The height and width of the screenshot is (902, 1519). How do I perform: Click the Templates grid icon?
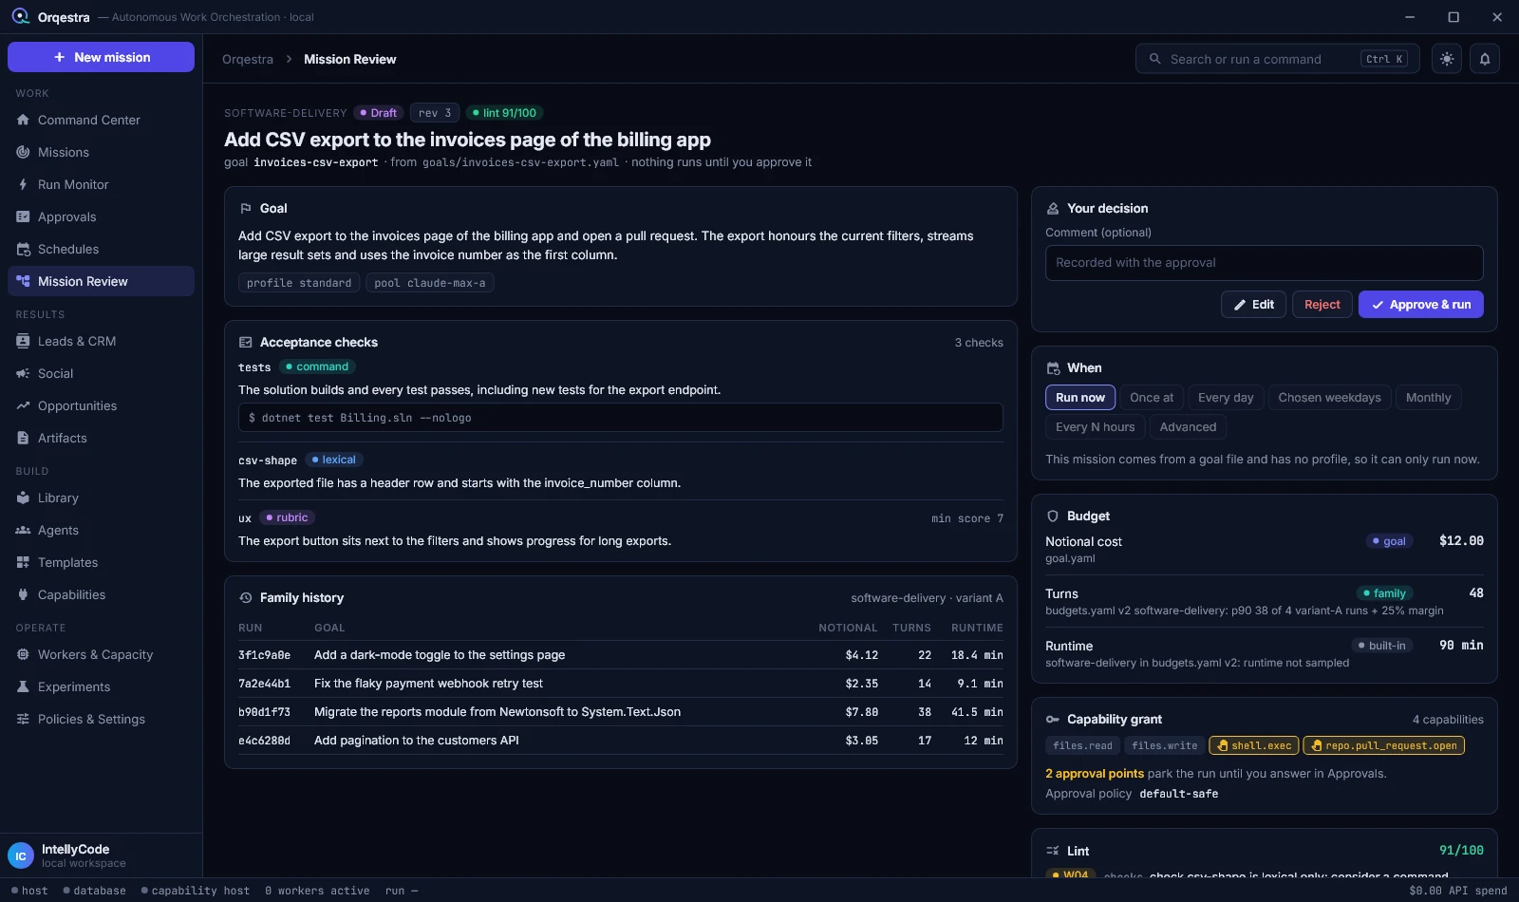coord(23,562)
